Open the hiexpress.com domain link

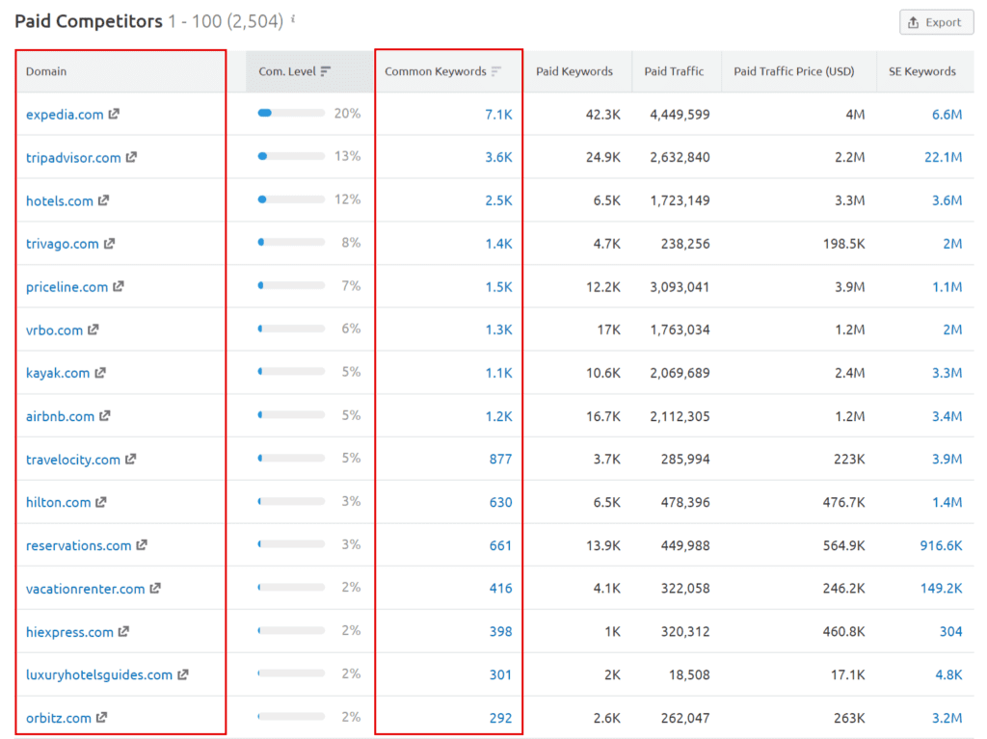[x=69, y=632]
